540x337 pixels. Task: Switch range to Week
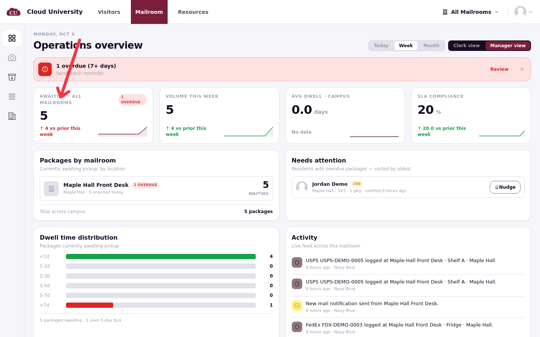[x=406, y=46]
